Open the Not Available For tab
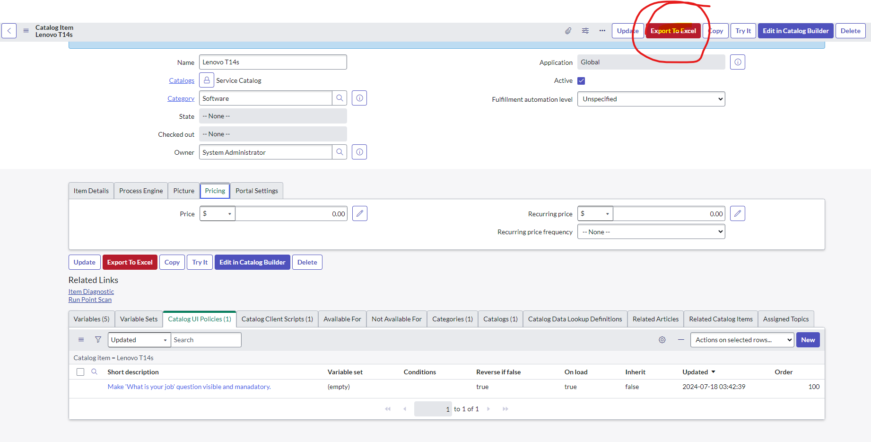 coord(397,319)
